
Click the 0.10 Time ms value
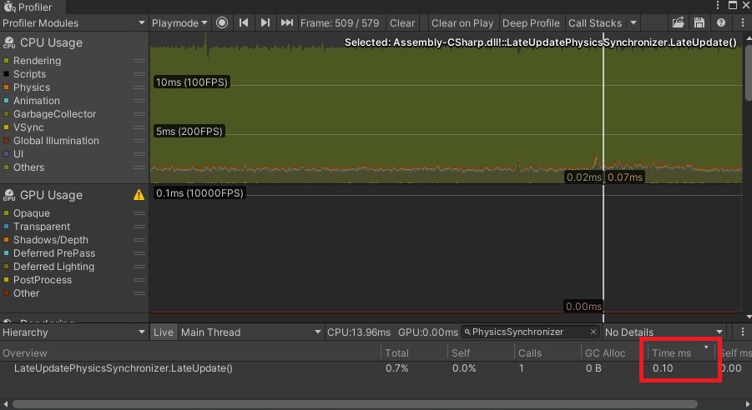click(x=663, y=368)
